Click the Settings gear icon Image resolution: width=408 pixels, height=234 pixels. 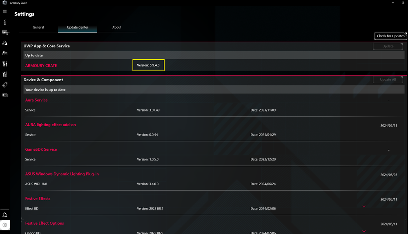tap(4, 225)
